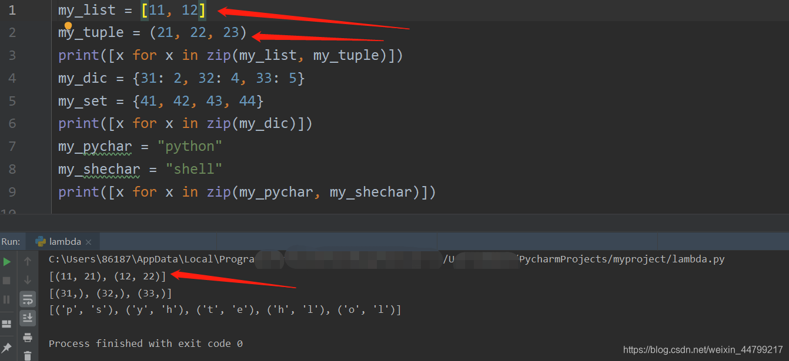
Task: Click the print keyword on line 3
Action: tap(79, 55)
